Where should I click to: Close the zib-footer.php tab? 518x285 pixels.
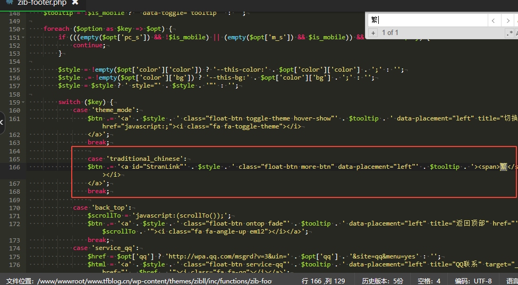tap(75, 3)
